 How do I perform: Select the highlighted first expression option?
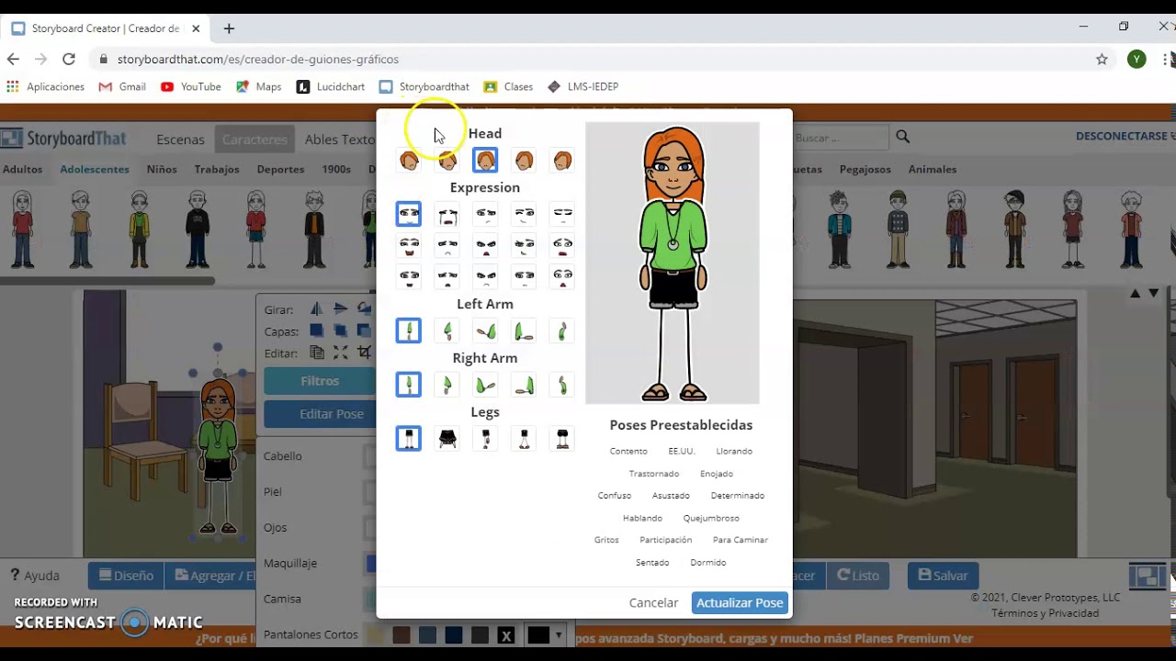409,215
